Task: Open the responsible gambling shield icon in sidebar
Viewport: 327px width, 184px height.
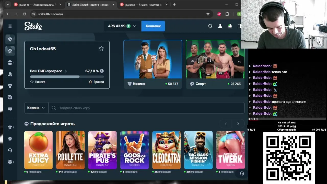Action: pyautogui.click(x=10, y=139)
